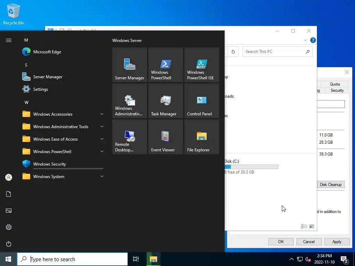Click the Disk Cleanup button

coord(331,185)
